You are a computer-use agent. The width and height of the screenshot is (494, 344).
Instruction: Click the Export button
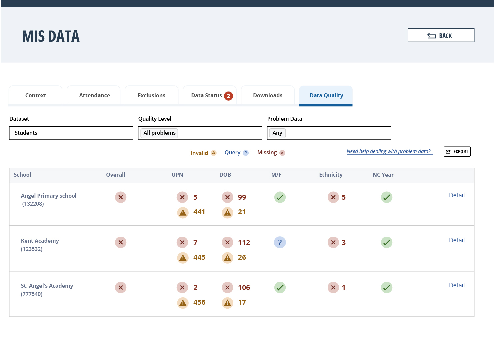[457, 152]
